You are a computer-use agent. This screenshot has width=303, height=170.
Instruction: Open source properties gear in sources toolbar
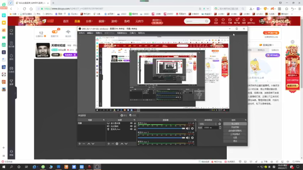(x=117, y=144)
